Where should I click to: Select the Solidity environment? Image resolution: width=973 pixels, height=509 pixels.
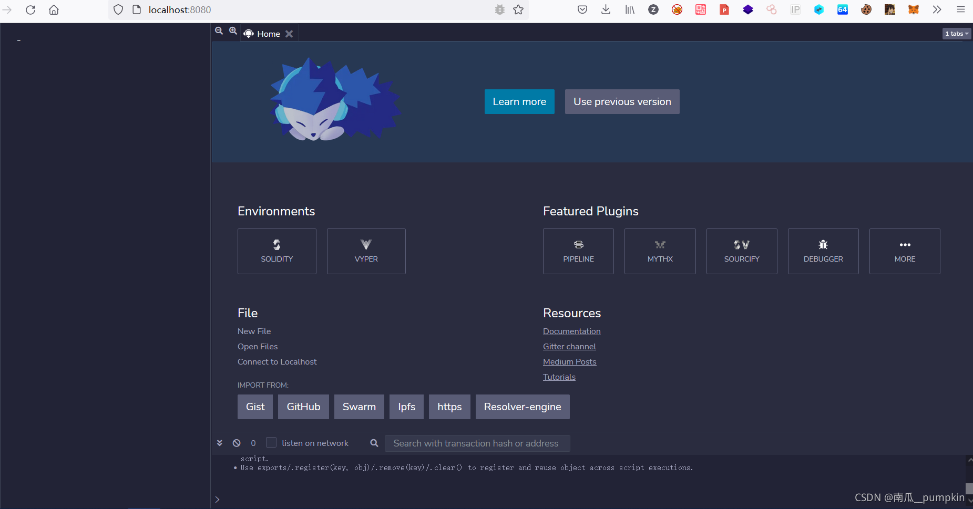[277, 251]
